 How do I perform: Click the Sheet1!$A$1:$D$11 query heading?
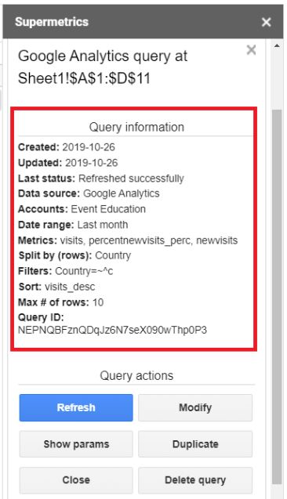point(84,78)
